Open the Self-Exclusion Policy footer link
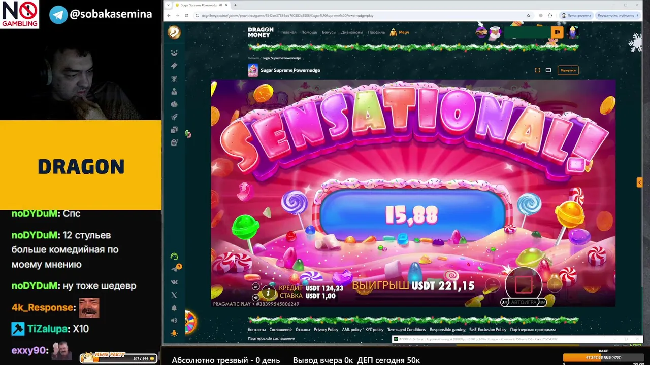 [x=487, y=330]
